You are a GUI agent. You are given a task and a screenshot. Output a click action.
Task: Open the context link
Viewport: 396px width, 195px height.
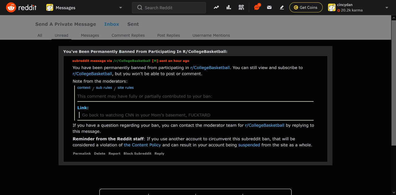click(84, 88)
